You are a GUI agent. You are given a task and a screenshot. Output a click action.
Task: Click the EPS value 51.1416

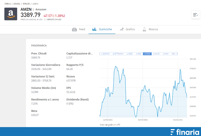71,92
